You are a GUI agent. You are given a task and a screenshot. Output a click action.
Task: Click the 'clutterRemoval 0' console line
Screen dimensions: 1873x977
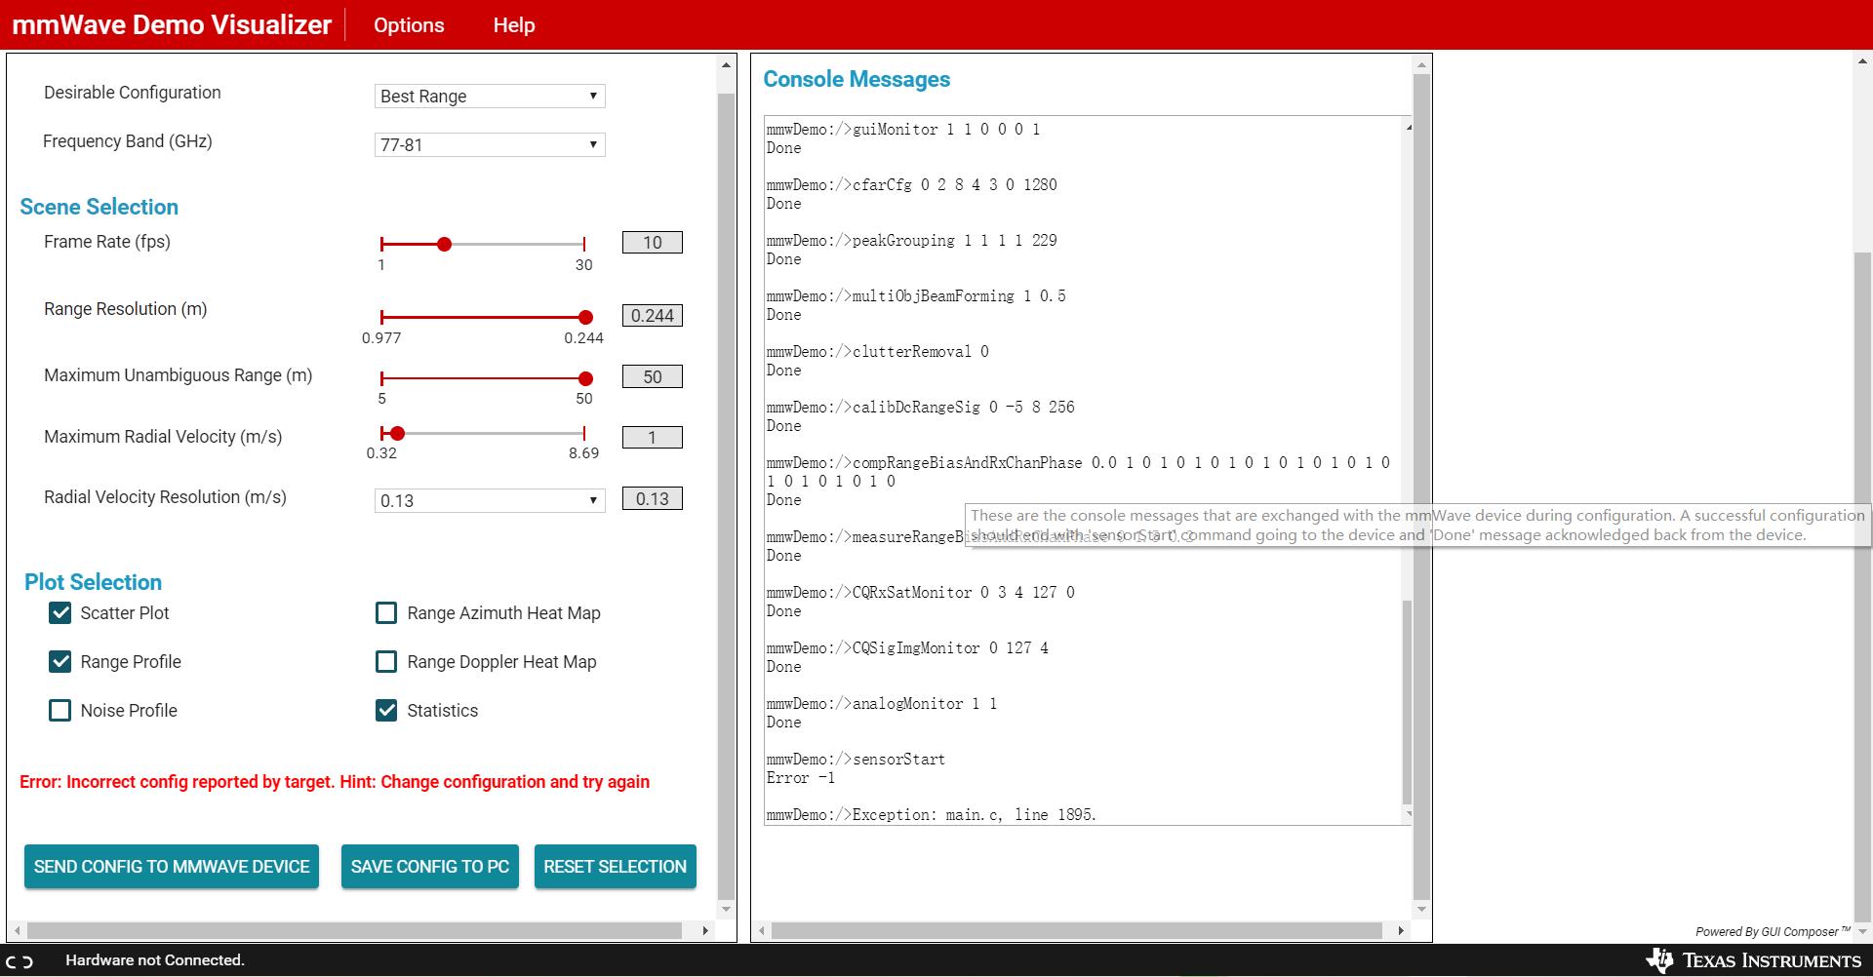pyautogui.click(x=877, y=352)
